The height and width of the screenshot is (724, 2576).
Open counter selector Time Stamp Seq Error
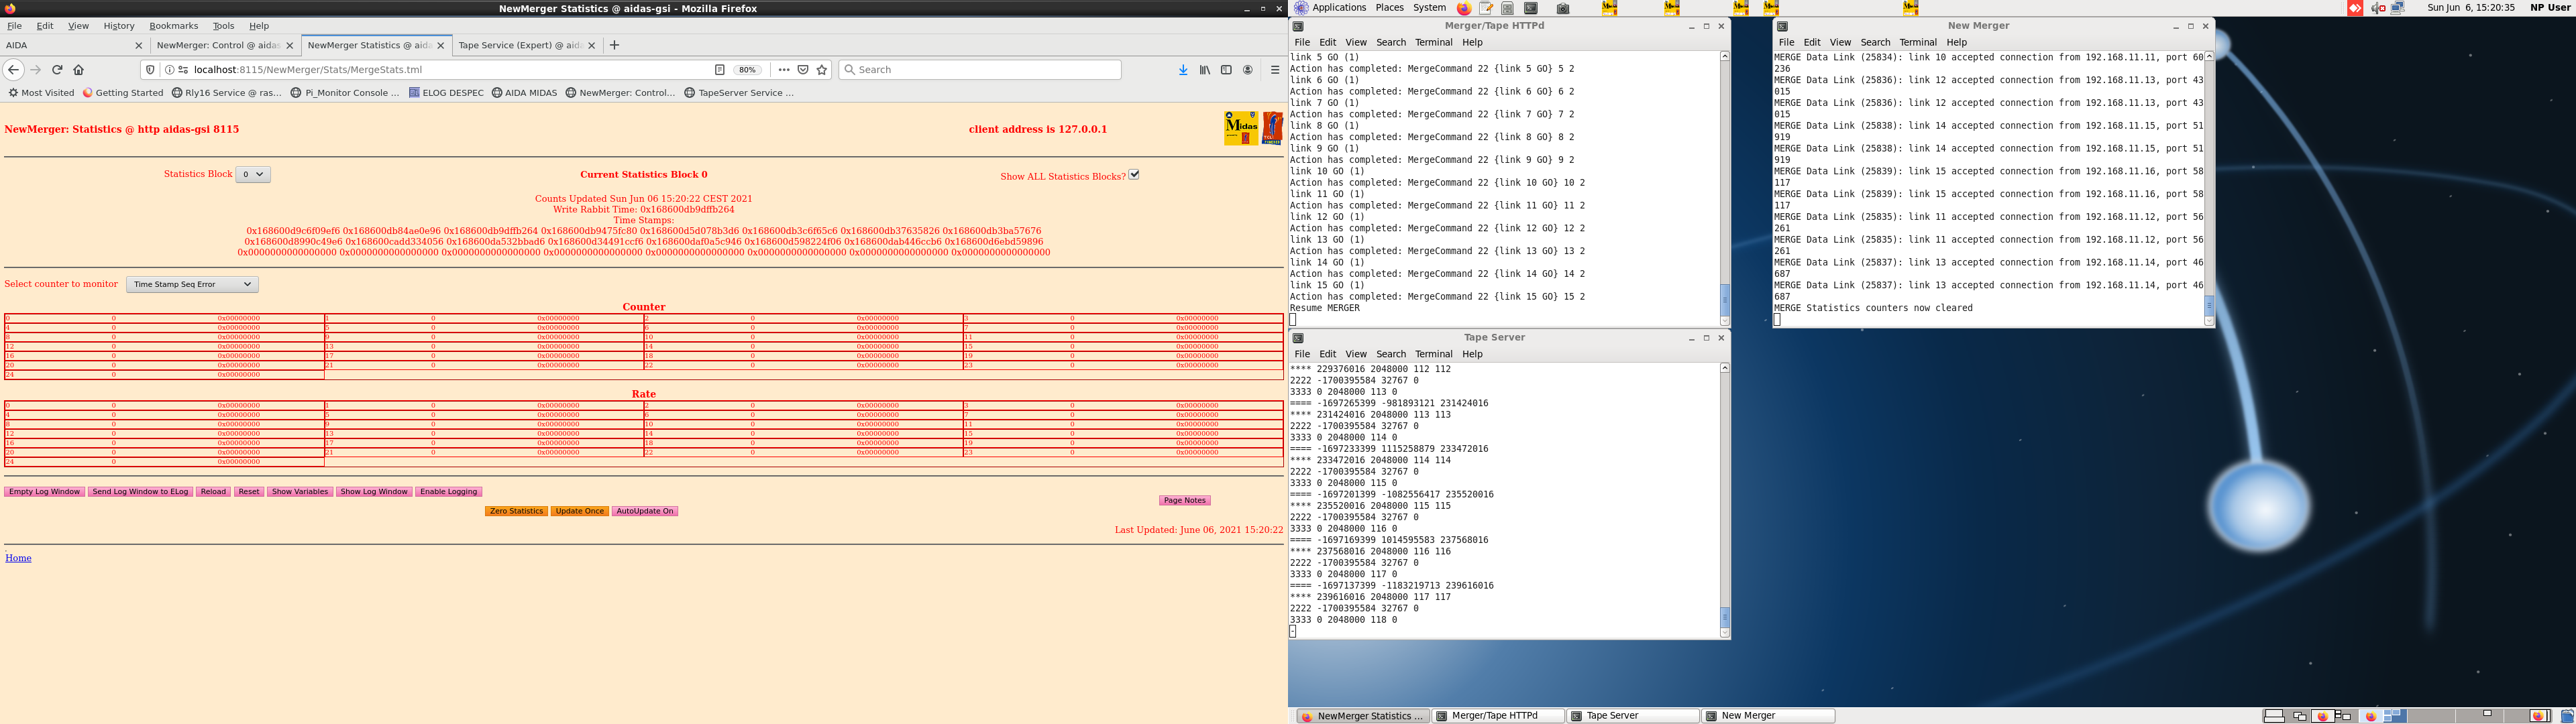pos(192,285)
